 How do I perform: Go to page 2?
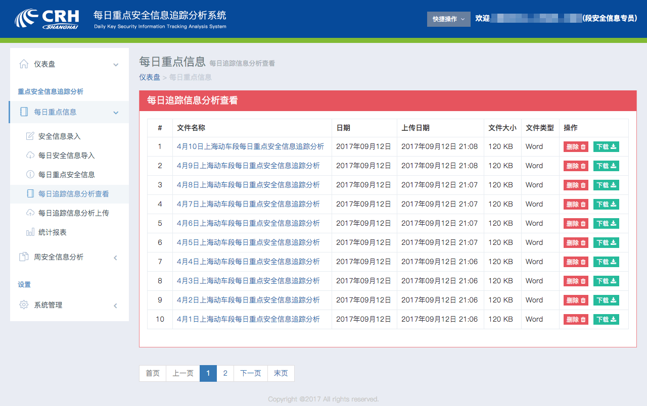(x=225, y=374)
